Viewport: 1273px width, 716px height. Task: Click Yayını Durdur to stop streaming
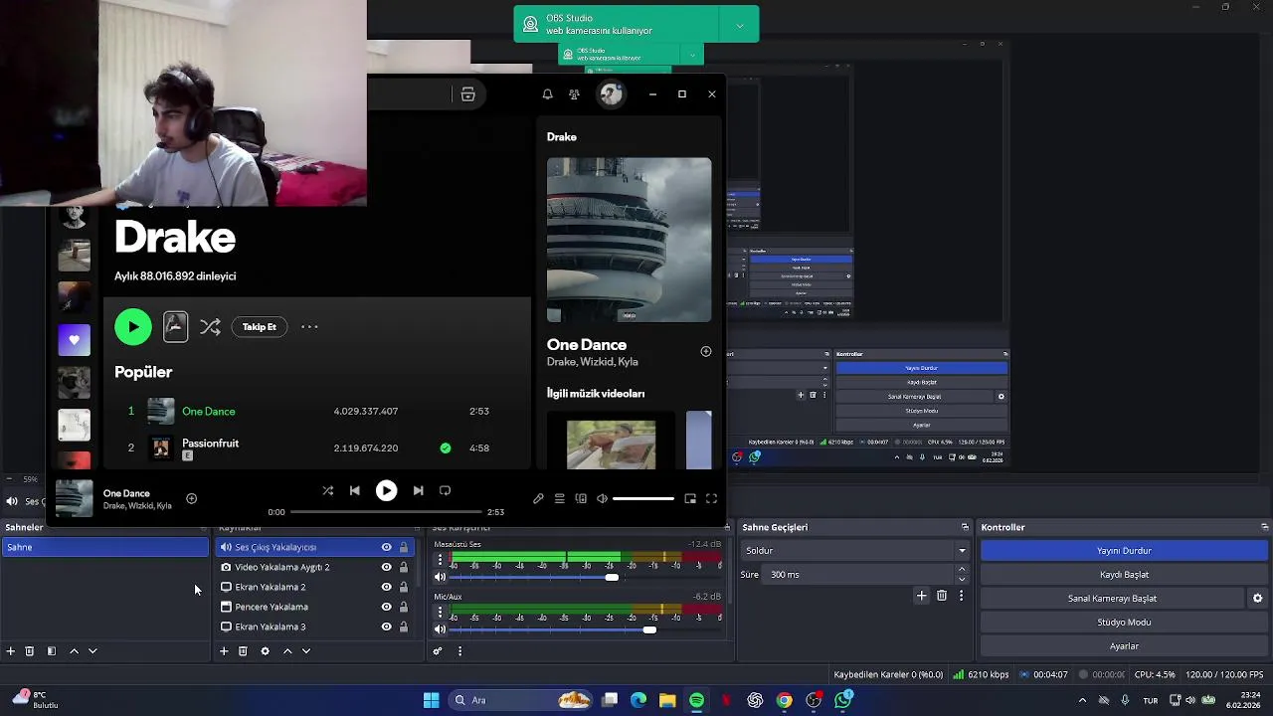coord(1124,551)
